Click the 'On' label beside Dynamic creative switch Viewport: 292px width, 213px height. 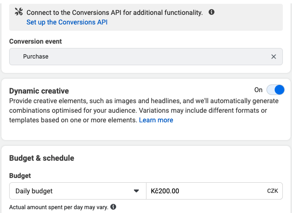(x=258, y=90)
